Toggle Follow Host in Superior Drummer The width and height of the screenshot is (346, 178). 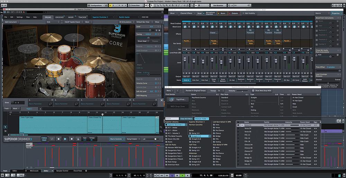pos(44,139)
